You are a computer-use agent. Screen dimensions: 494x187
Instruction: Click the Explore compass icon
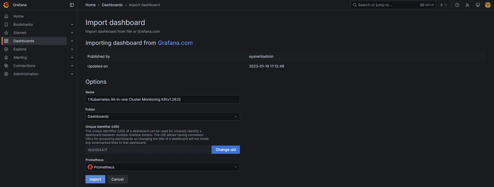[6, 49]
